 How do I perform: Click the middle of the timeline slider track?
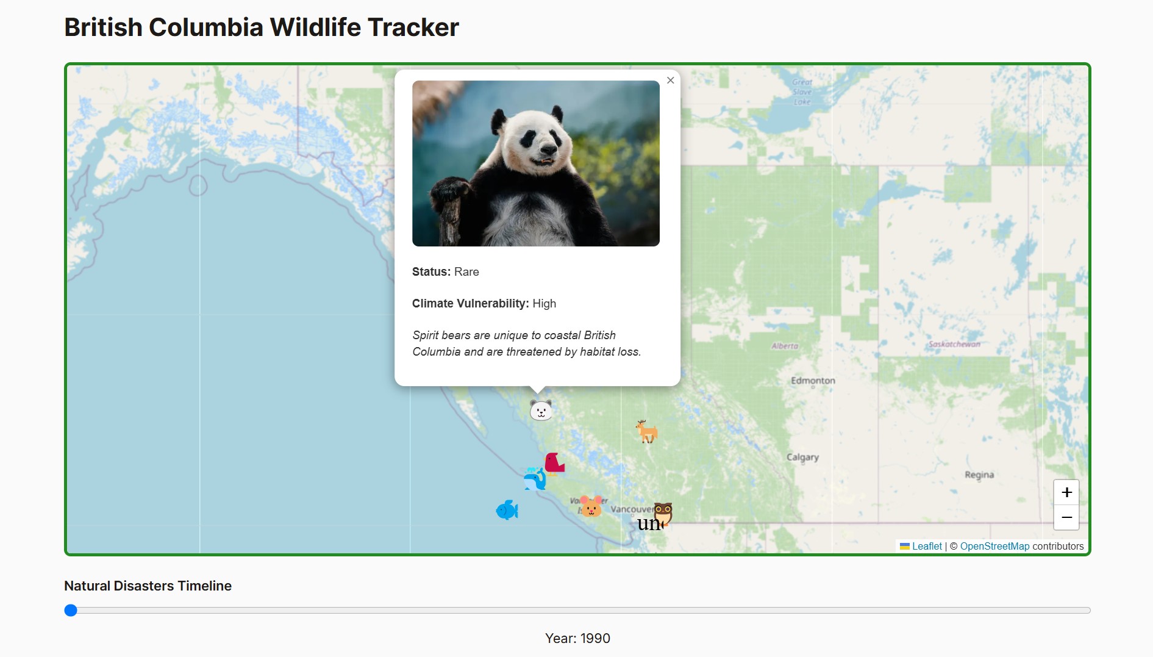click(x=577, y=610)
